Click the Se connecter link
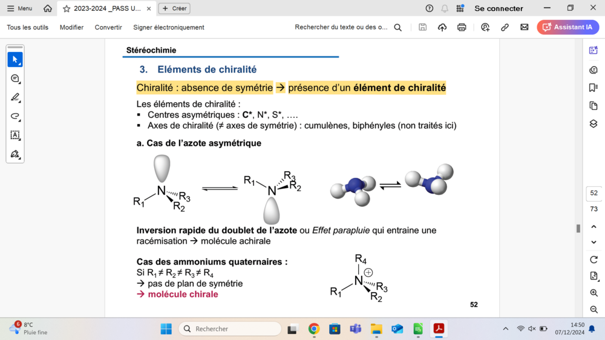The image size is (605, 340). 499,8
